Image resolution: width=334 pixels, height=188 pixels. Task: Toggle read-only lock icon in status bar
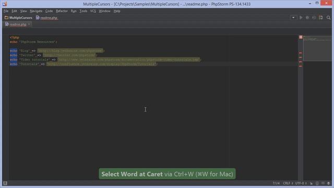[311, 183]
